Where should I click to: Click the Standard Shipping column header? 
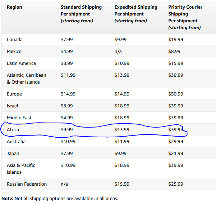pyautogui.click(x=81, y=14)
